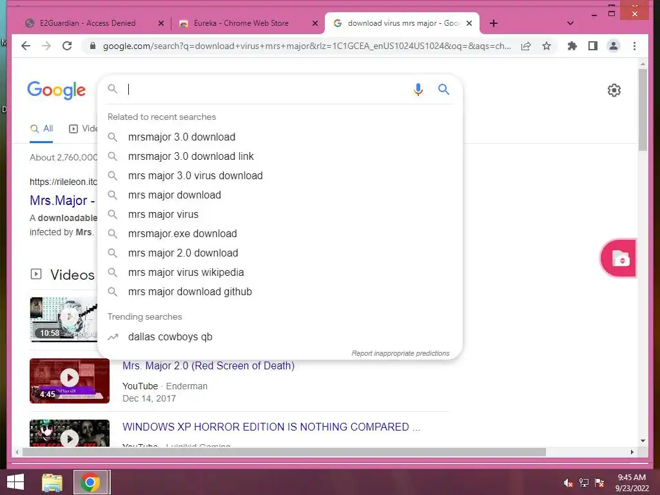Open the Chrome profile avatar
This screenshot has width=660, height=495.
pyautogui.click(x=614, y=46)
